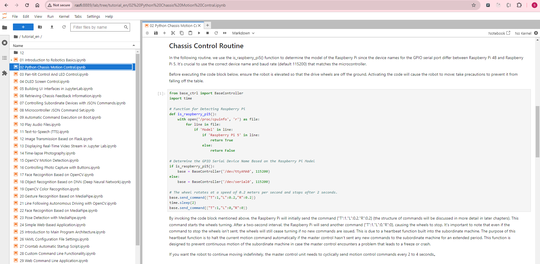This screenshot has width=540, height=264.
Task: Click the debugger bug icon
Action: tap(147, 33)
